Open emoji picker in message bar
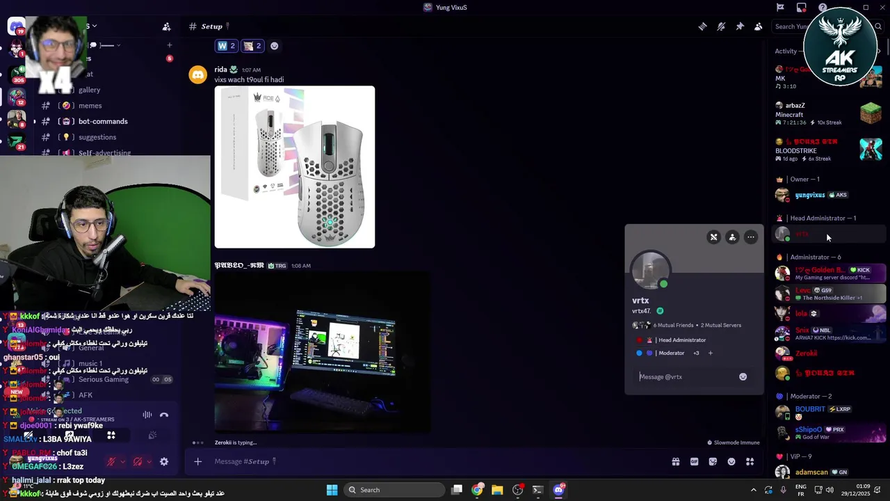 731,461
